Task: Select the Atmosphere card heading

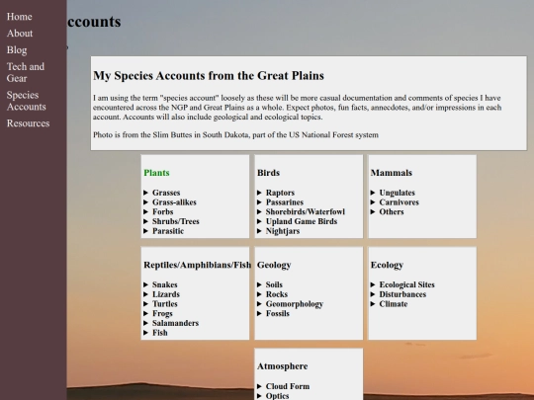Action: 282,366
